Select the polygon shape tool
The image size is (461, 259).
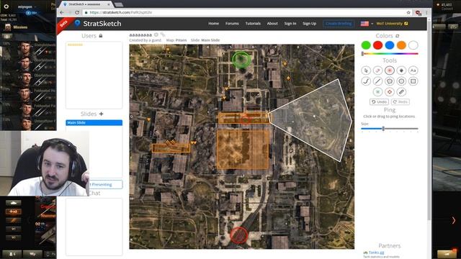click(390, 81)
